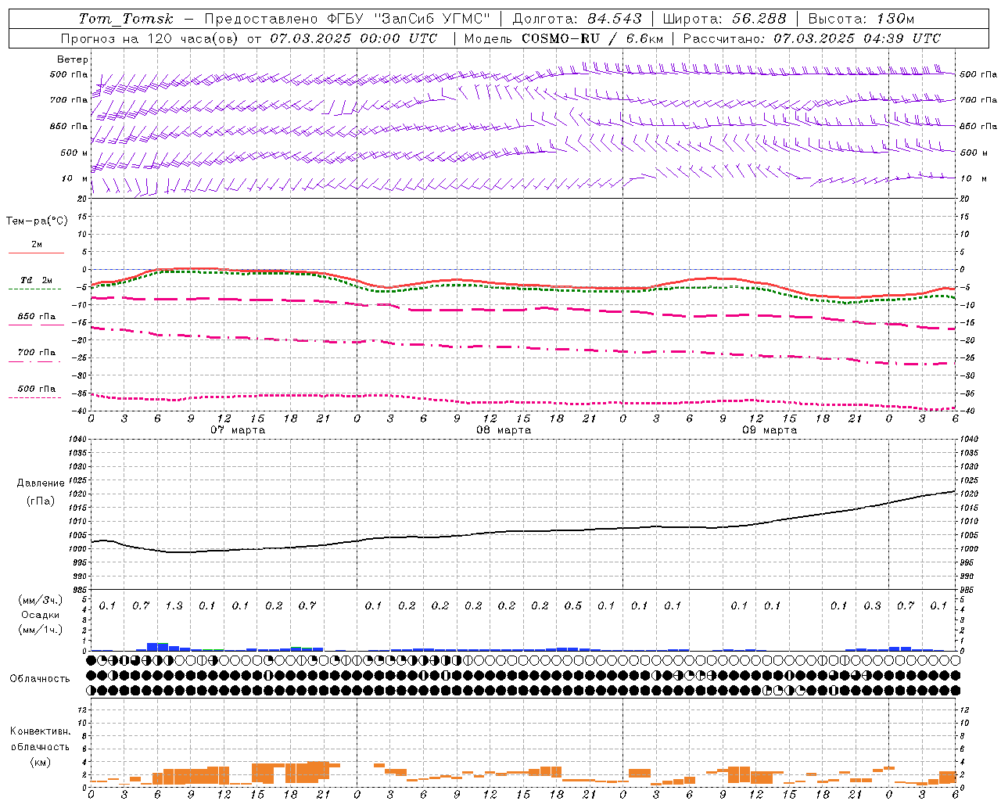Click the 07 марта date label
This screenshot has width=1001, height=801.
pyautogui.click(x=238, y=430)
